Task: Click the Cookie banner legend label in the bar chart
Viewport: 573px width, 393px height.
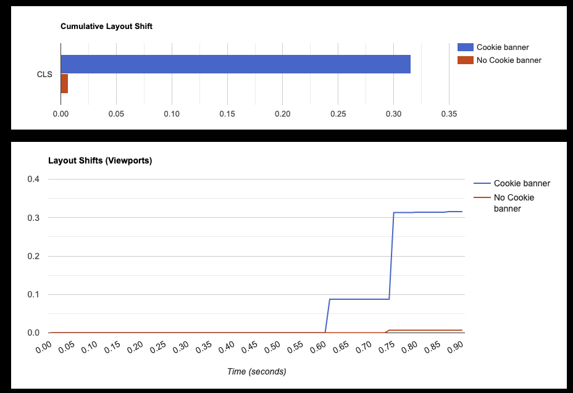Action: click(x=503, y=47)
